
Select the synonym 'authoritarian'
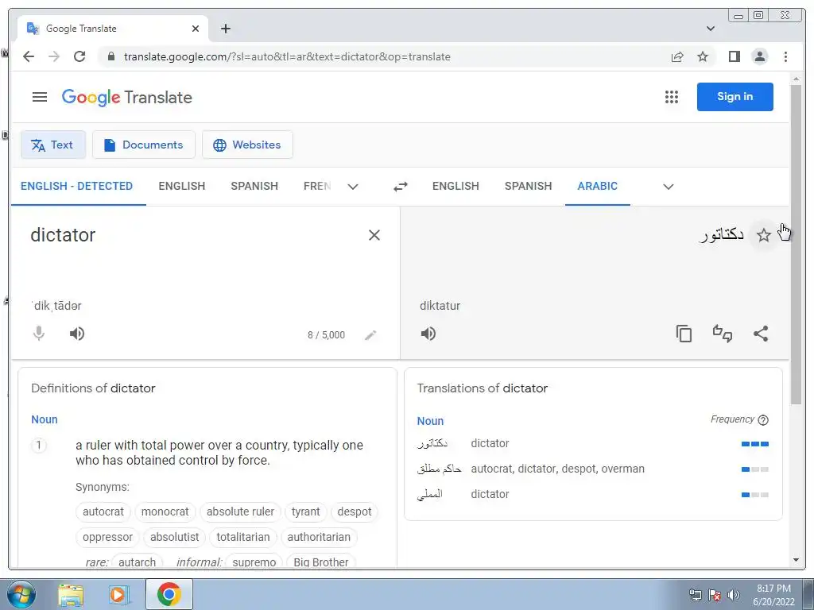click(319, 537)
